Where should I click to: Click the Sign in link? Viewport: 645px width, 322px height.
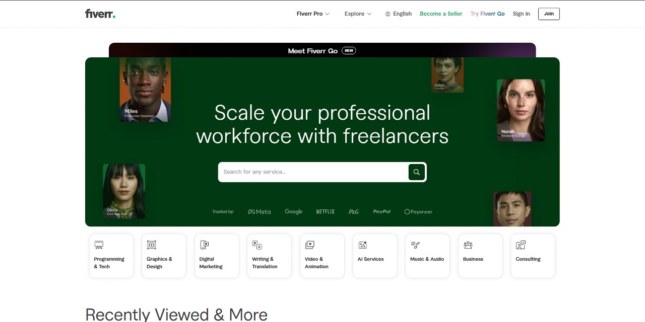pyautogui.click(x=521, y=14)
